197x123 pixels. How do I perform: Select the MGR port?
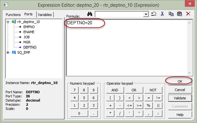click(x=27, y=42)
